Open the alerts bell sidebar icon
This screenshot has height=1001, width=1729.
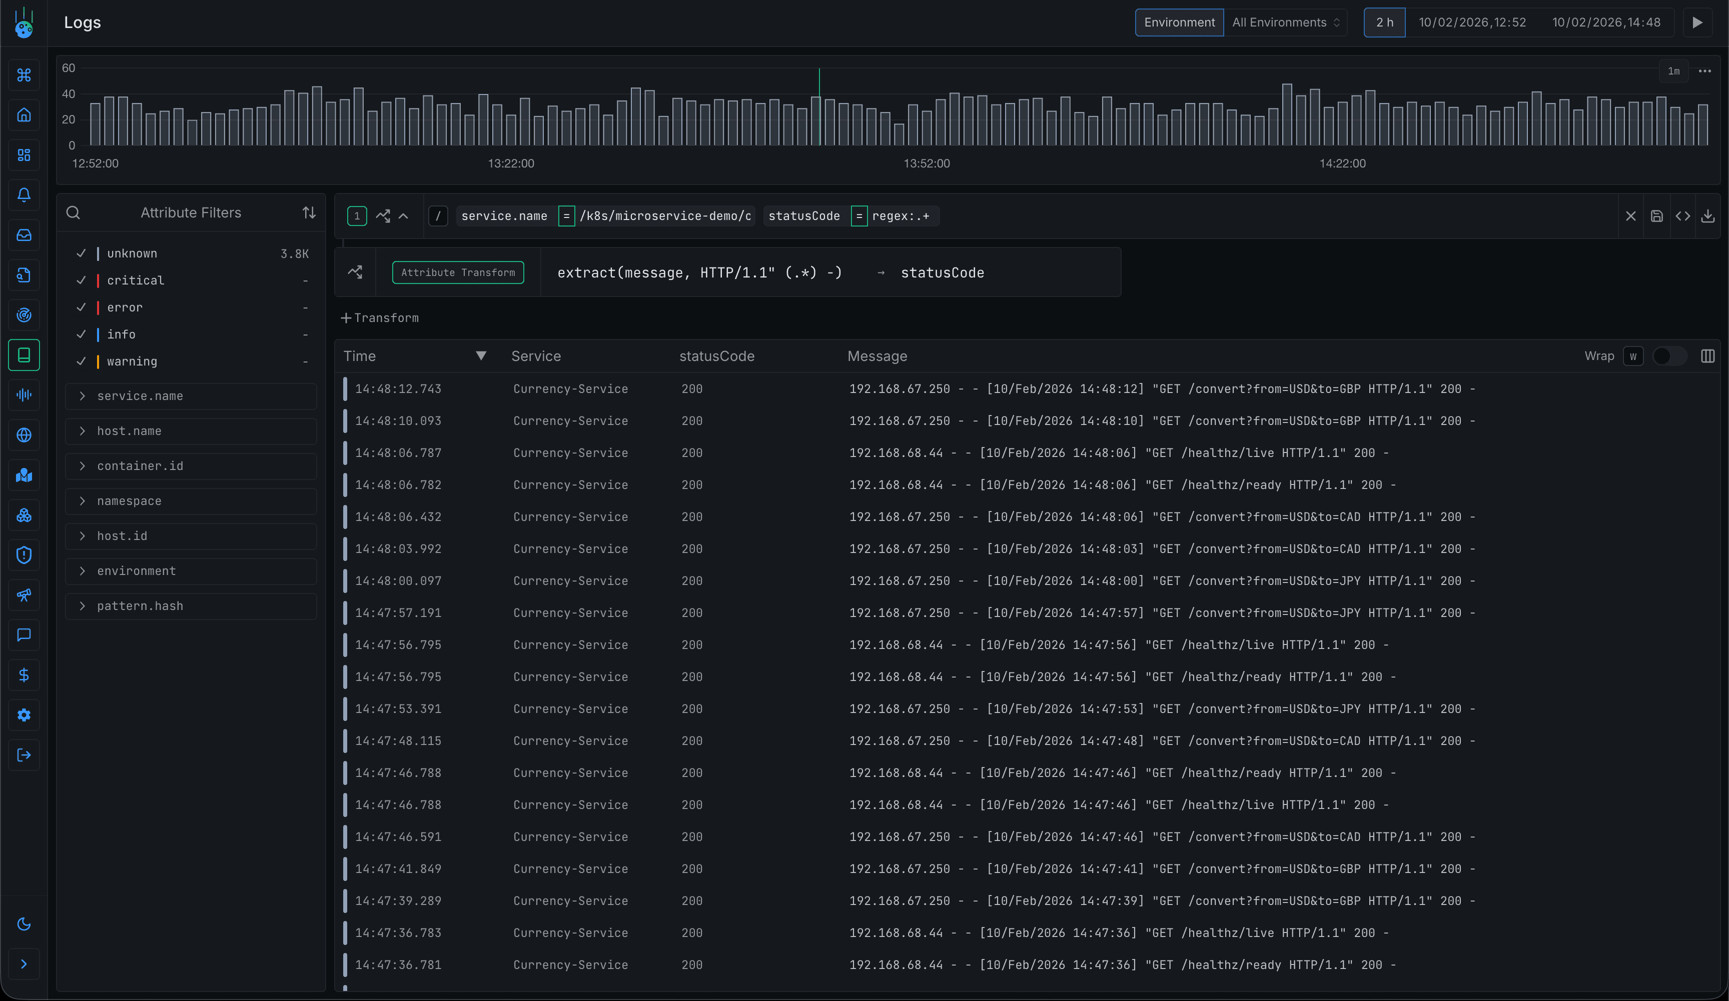24,194
